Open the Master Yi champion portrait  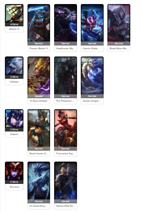tap(14, 13)
